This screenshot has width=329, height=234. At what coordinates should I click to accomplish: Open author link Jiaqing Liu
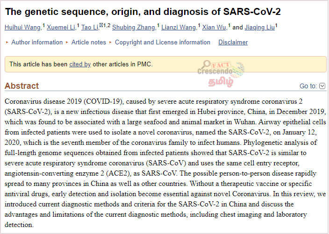click(x=259, y=27)
